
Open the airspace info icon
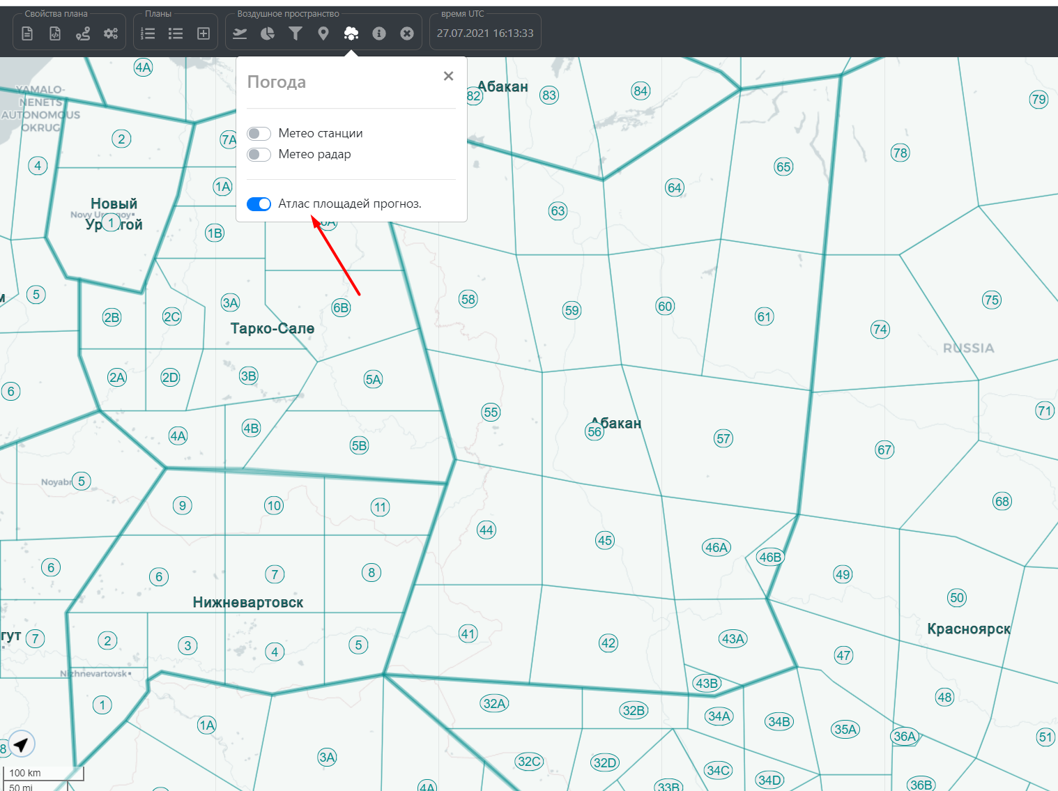pyautogui.click(x=379, y=33)
